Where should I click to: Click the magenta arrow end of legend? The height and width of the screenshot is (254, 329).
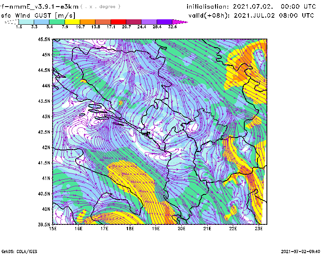click(x=180, y=22)
